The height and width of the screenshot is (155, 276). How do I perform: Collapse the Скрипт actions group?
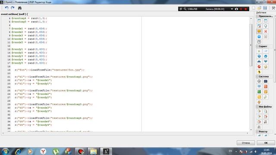point(257,46)
